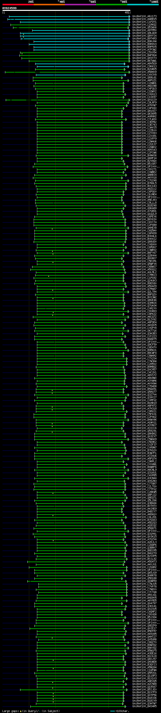
Task: Click hit UniRef100_Q8RBI4
Action: pyautogui.click(x=144, y=175)
